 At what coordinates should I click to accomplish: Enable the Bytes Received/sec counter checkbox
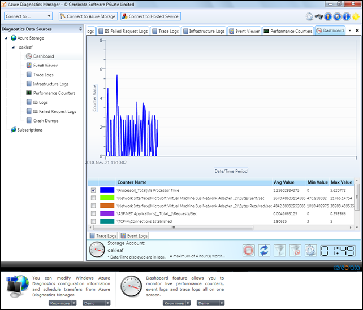coord(93,206)
